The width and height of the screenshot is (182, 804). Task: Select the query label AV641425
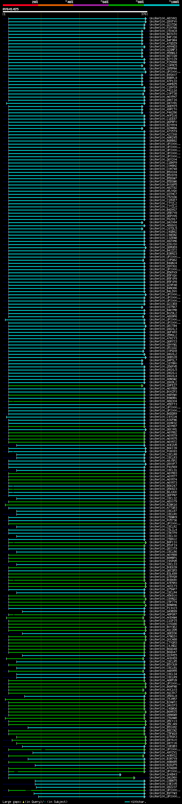point(11,9)
